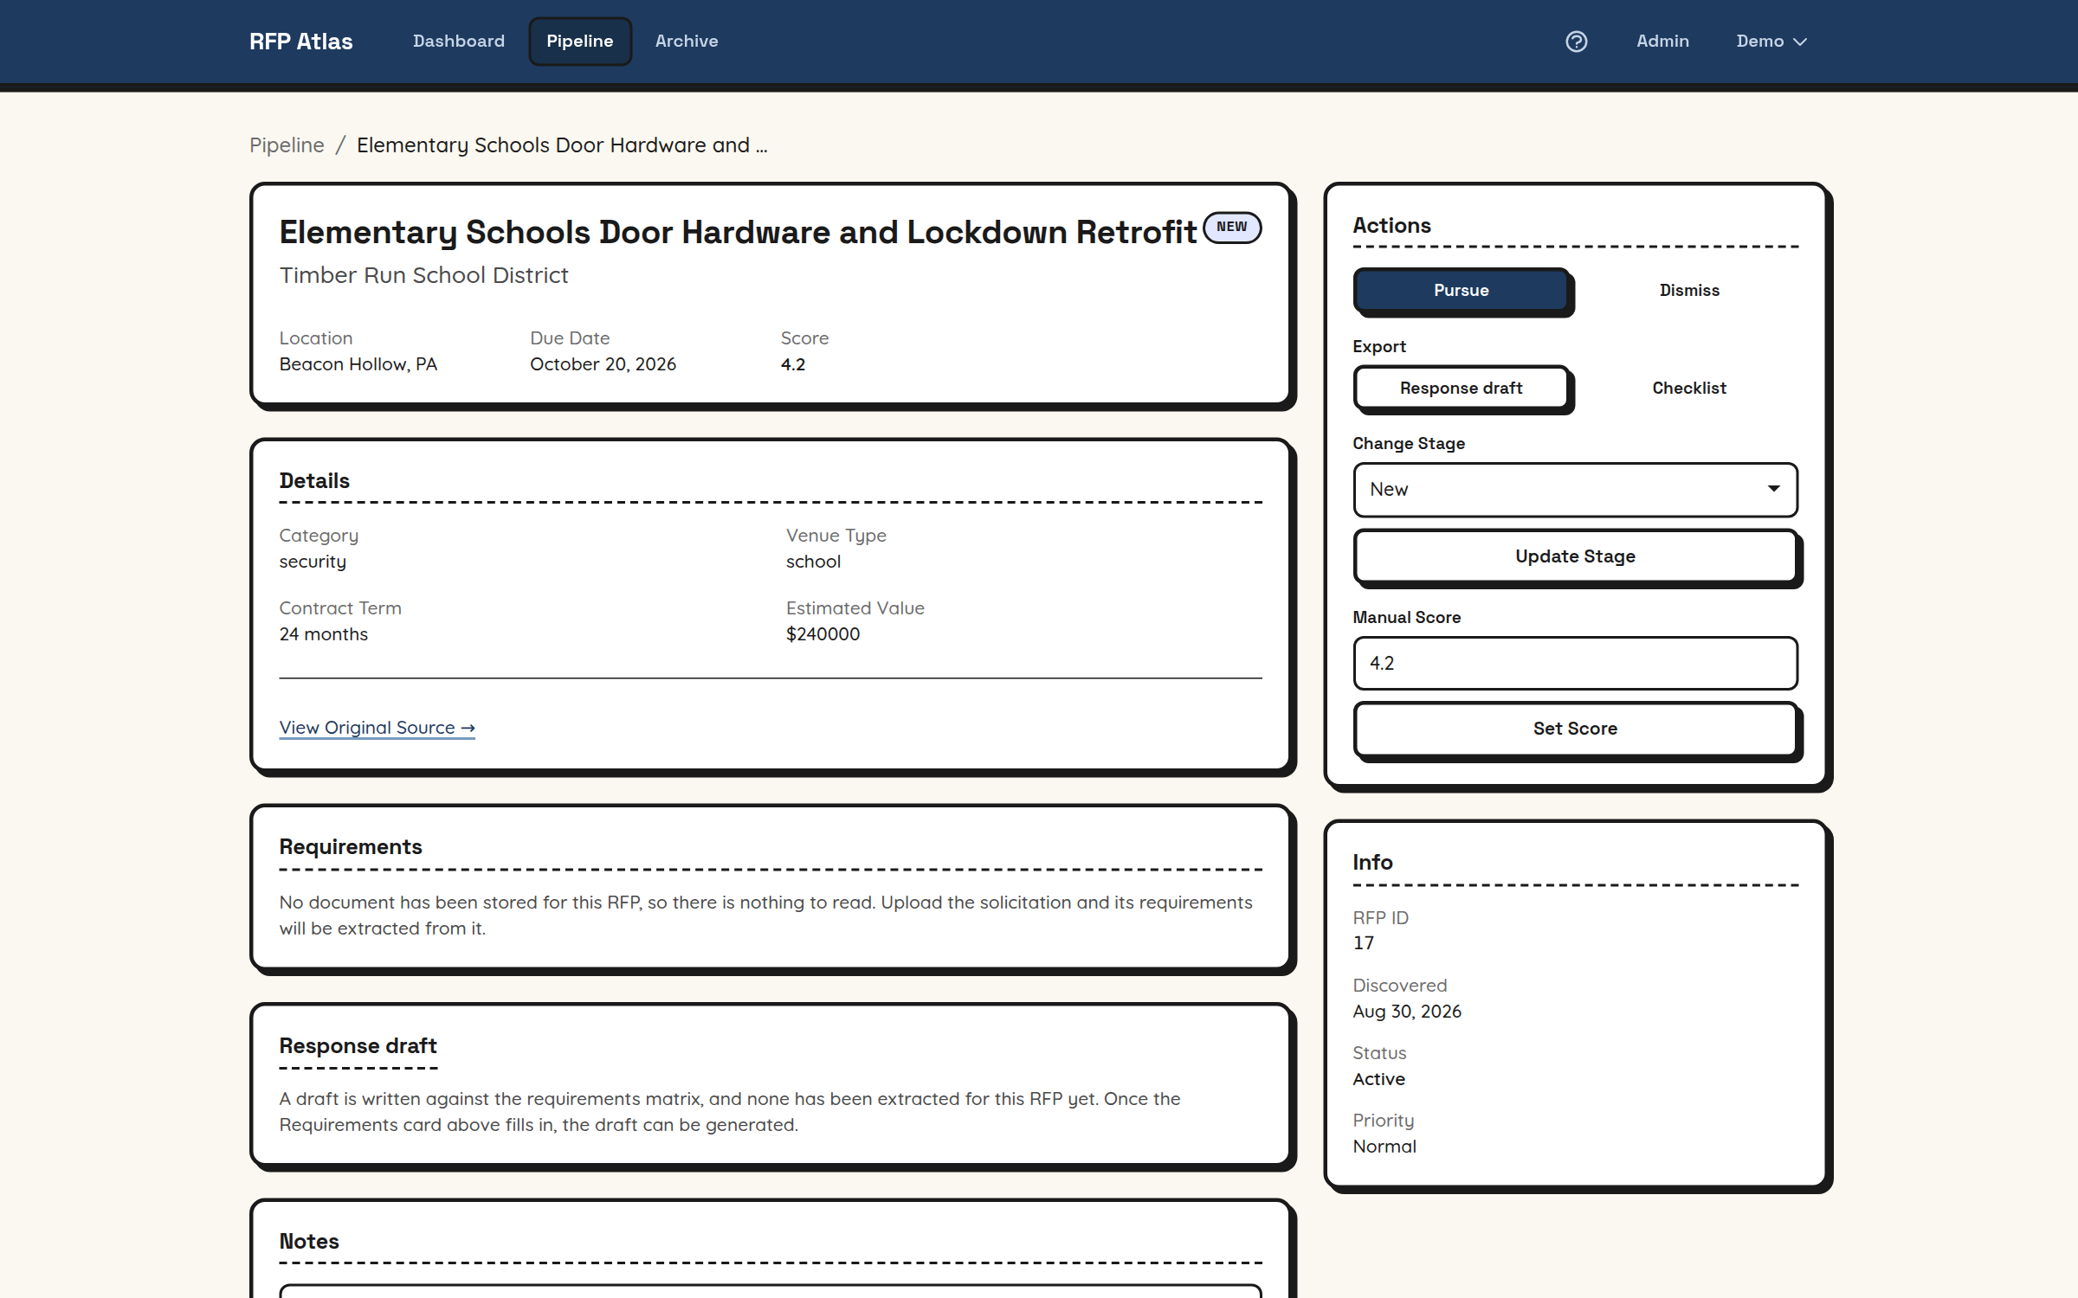2078x1298 pixels.
Task: Click the Notes section heading
Action: pyautogui.click(x=309, y=1242)
